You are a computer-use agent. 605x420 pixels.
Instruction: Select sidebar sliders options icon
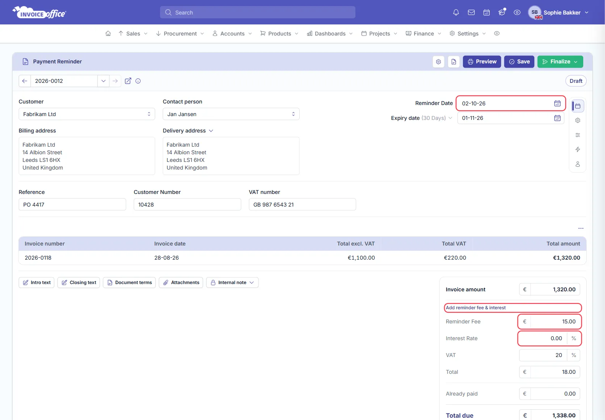tap(578, 135)
